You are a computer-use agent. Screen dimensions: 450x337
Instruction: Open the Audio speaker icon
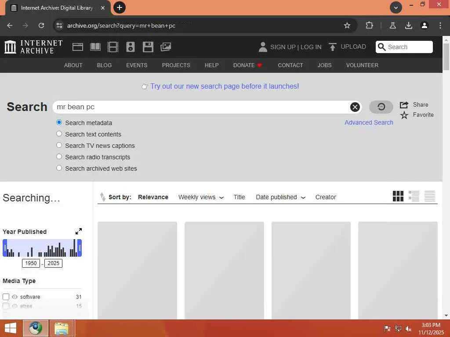click(x=130, y=47)
